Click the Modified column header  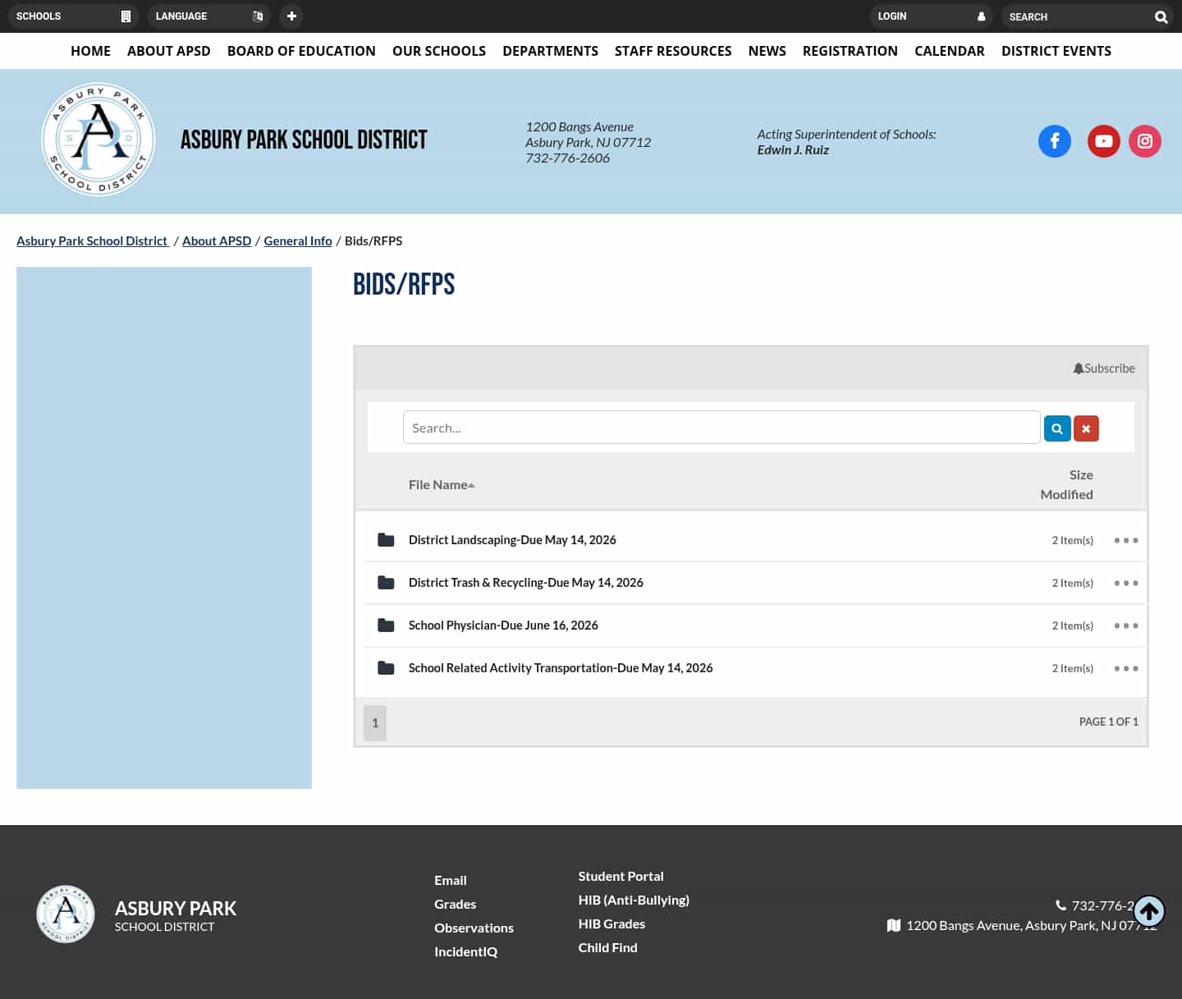click(x=1066, y=494)
